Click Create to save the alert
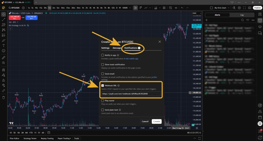 click(x=157, y=121)
